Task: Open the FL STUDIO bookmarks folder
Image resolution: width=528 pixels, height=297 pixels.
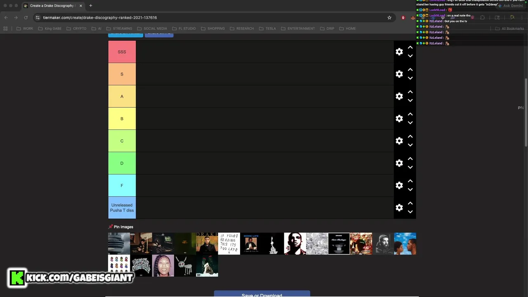Action: coord(184,28)
